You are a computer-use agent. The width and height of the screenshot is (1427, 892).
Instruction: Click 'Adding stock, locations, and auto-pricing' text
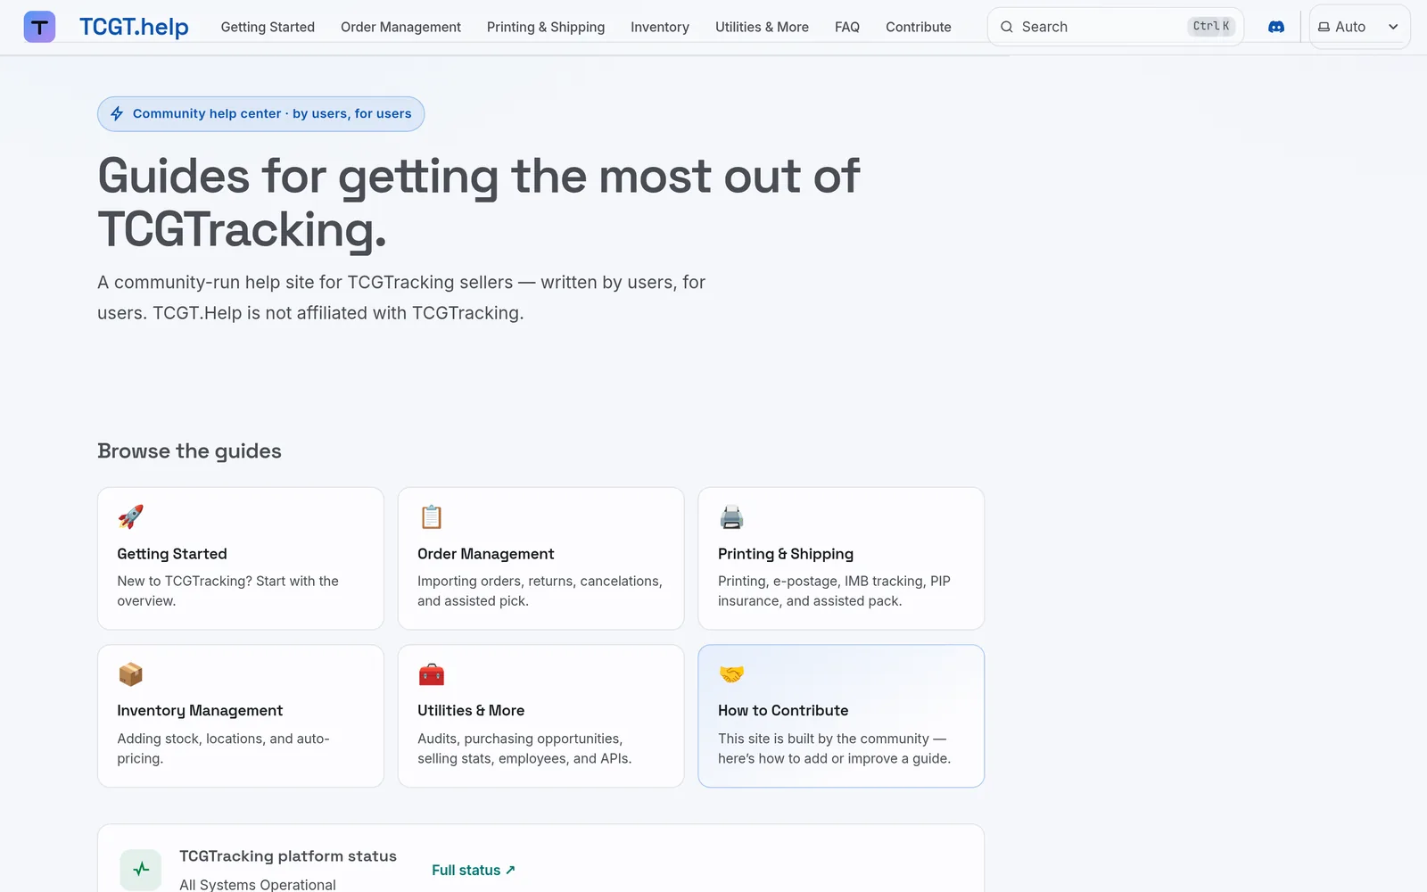click(223, 748)
